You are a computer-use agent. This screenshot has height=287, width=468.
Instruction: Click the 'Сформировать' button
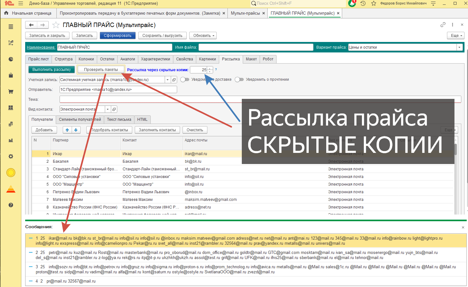[x=118, y=36]
